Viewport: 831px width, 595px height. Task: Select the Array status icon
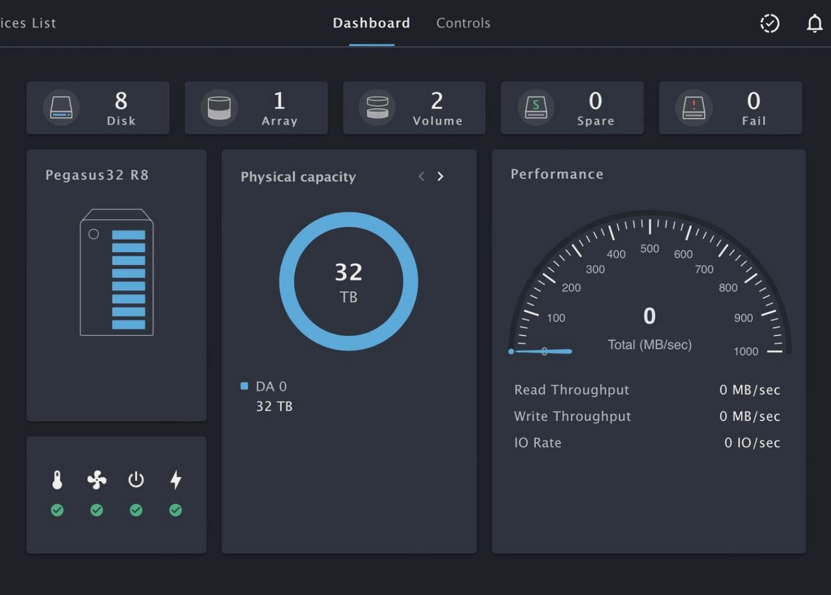[x=219, y=108]
